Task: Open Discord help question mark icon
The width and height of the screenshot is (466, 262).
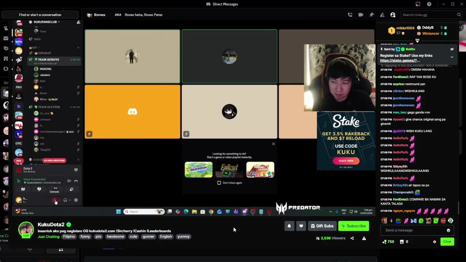Action: point(429,4)
